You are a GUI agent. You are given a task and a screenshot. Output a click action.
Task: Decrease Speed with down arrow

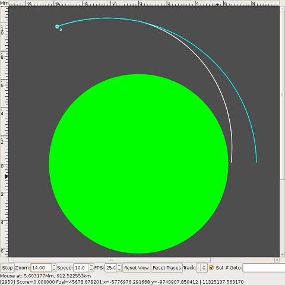click(x=91, y=270)
